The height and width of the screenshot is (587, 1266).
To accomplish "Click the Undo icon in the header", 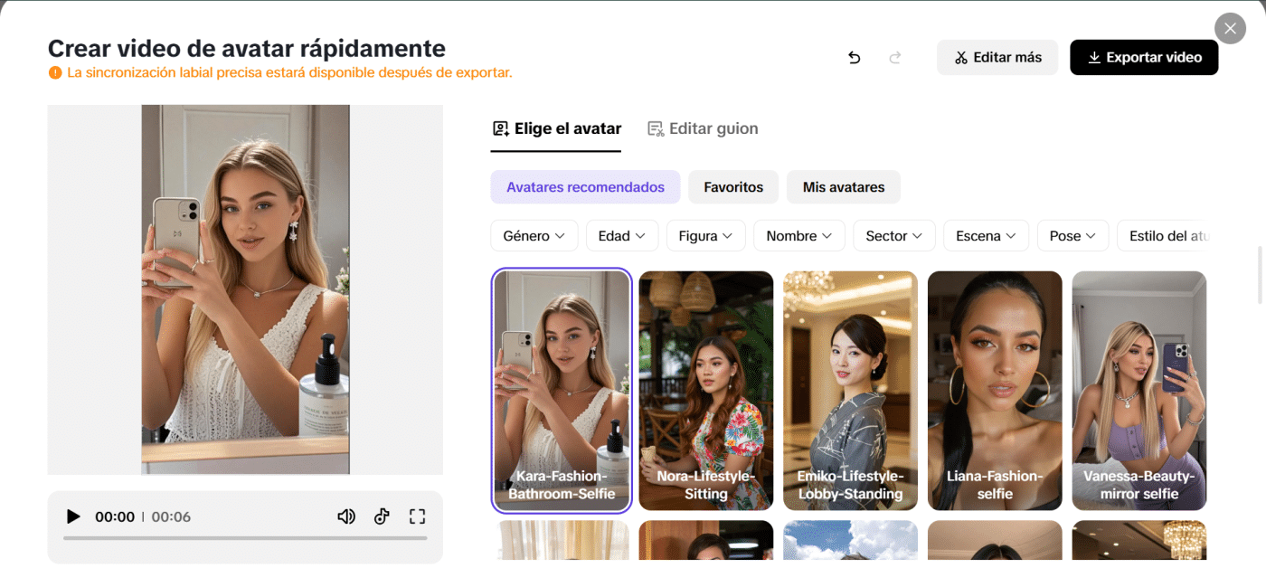I will [x=854, y=57].
